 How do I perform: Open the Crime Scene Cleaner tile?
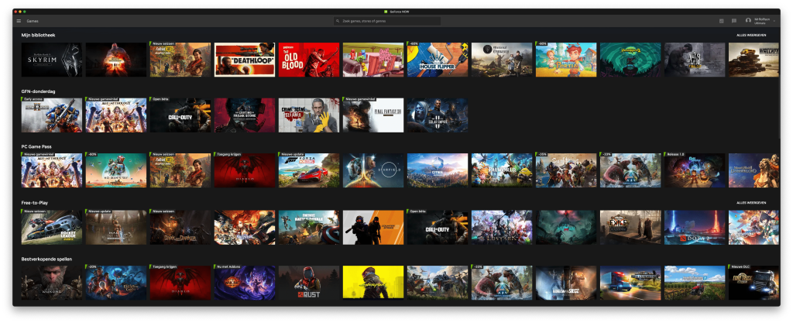309,115
